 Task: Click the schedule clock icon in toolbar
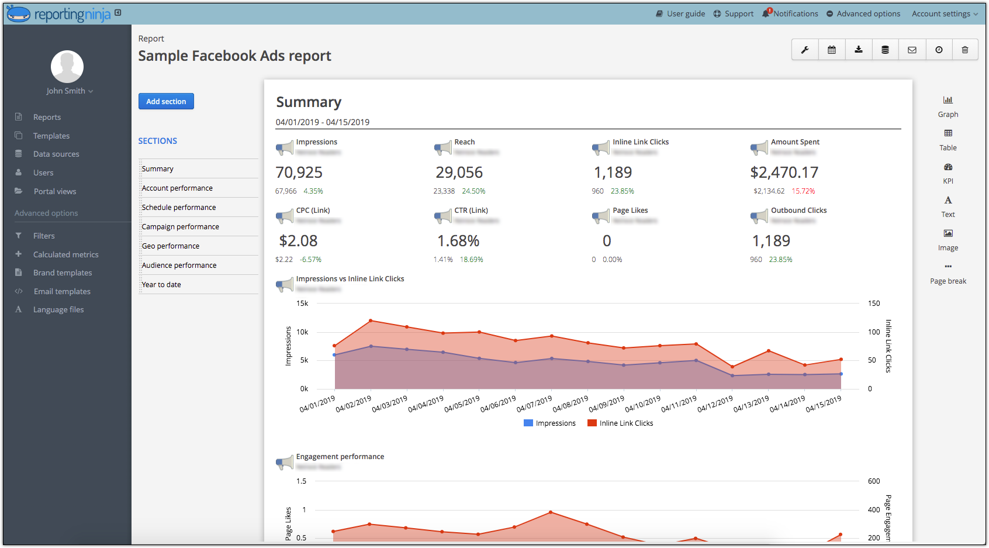pos(939,50)
